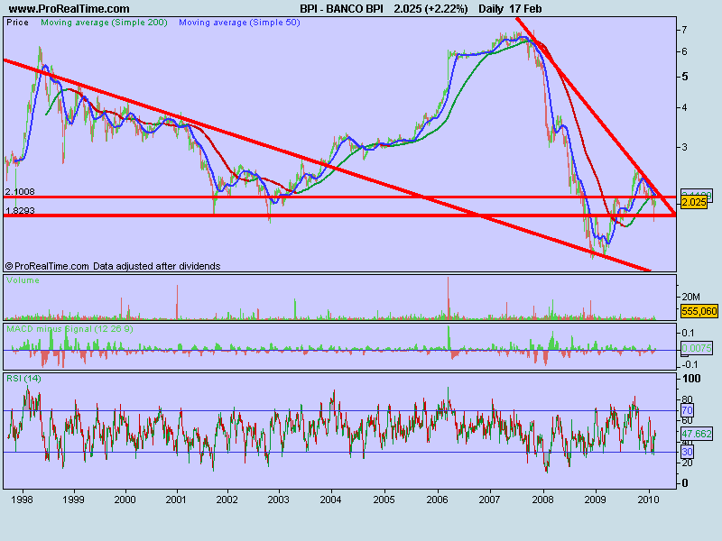
Task: Click price axis label 3
Action: (684, 147)
